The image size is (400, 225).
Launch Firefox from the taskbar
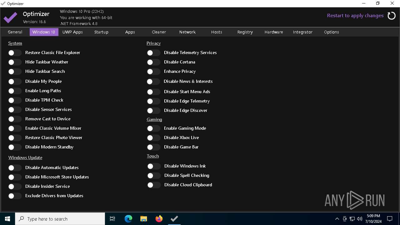[x=159, y=219]
